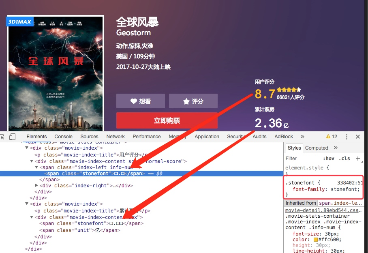Add new style rule plus icon
The width and height of the screenshot is (368, 253).
point(358,159)
